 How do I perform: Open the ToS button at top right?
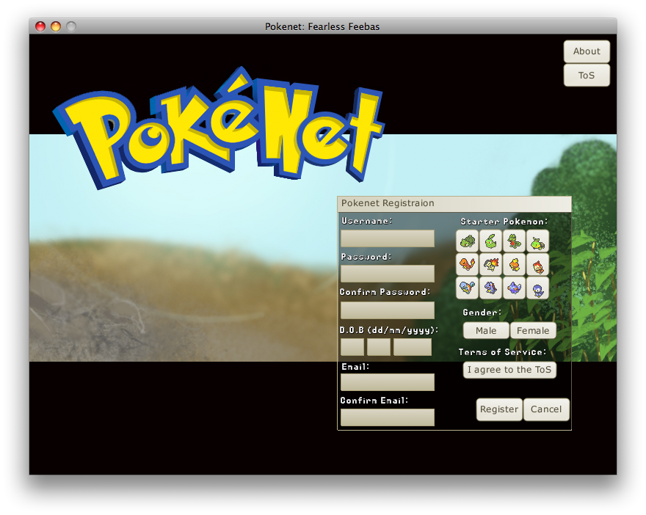pyautogui.click(x=587, y=76)
